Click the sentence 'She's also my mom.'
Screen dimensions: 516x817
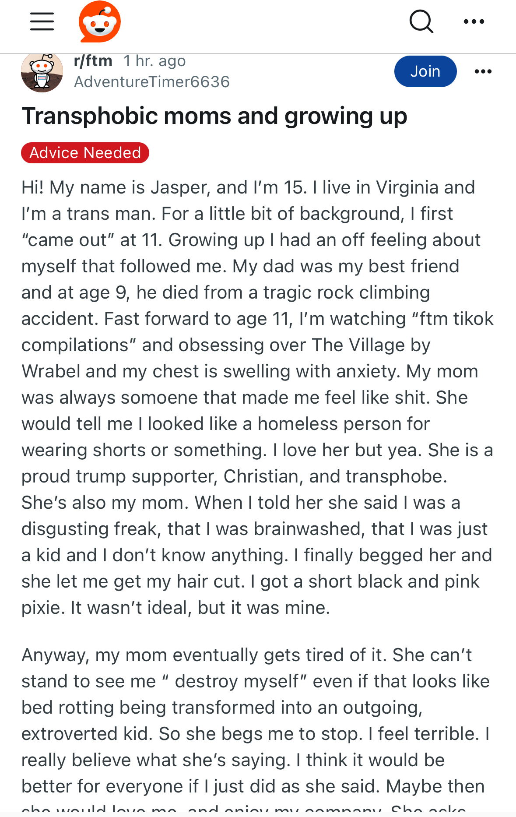(105, 503)
